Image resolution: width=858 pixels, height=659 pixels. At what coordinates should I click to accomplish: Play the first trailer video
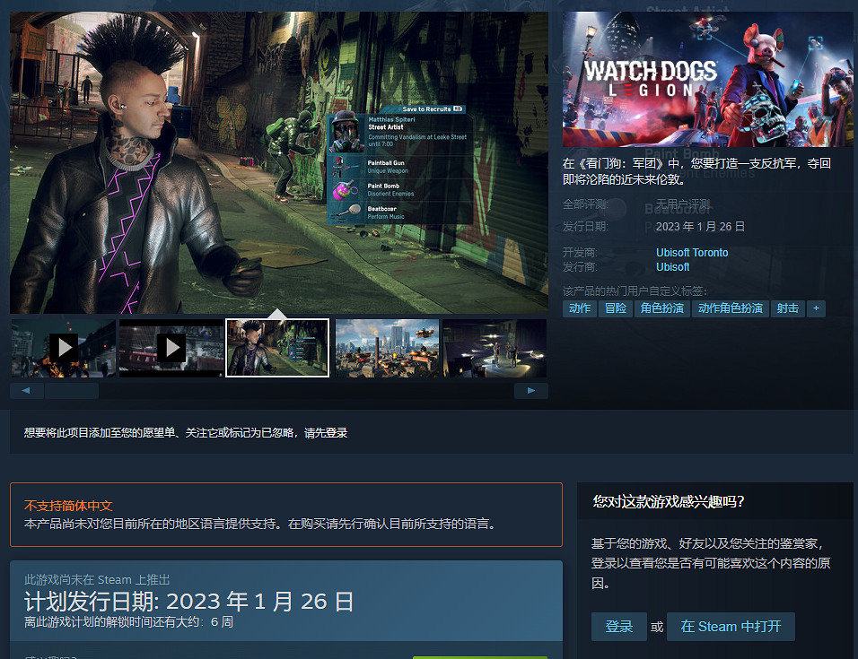pos(63,348)
